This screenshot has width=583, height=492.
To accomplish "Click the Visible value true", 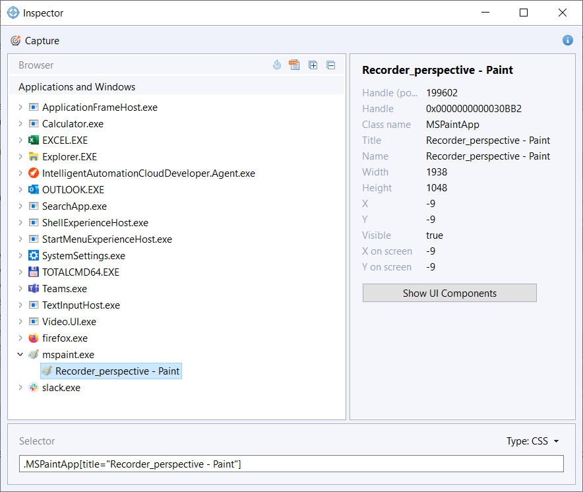I will 434,235.
